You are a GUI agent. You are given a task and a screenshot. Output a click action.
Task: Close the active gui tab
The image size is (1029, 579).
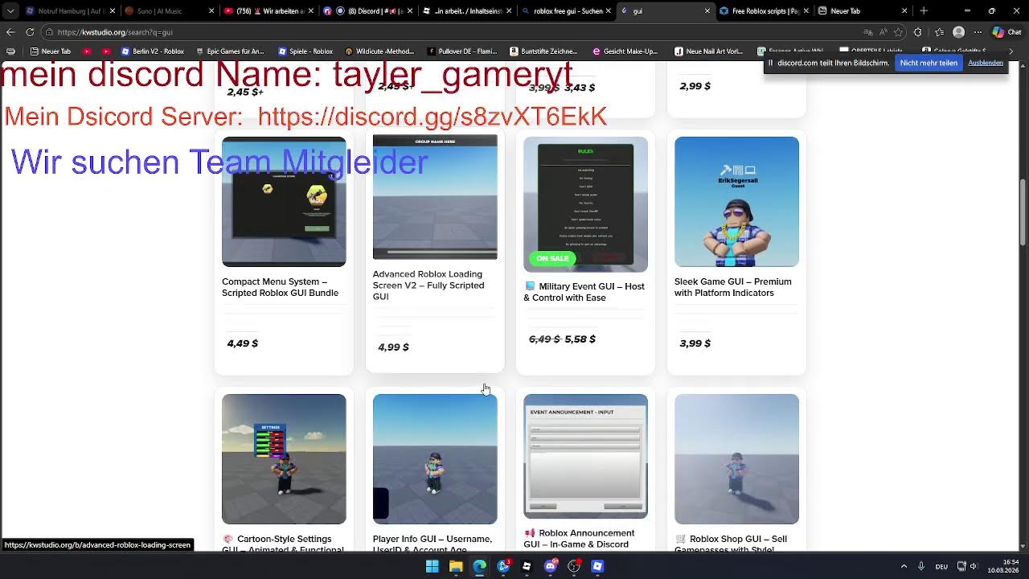pos(707,11)
